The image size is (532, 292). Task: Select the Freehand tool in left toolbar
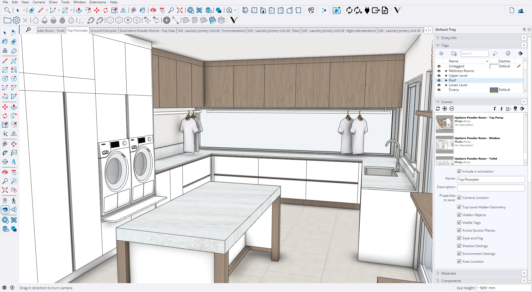(14, 61)
